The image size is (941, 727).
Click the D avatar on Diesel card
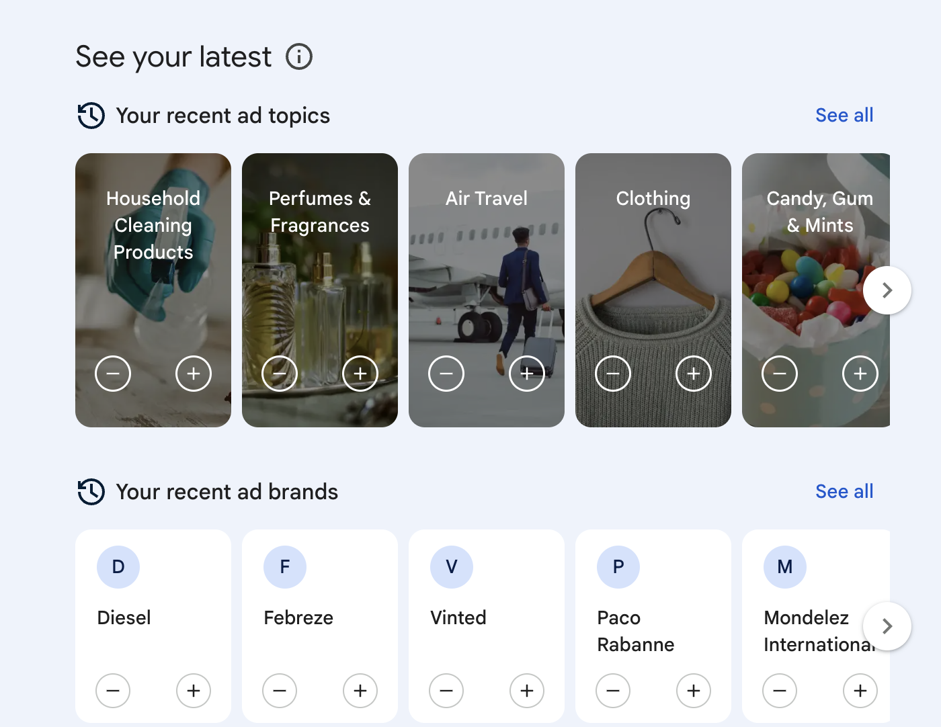[x=118, y=567]
